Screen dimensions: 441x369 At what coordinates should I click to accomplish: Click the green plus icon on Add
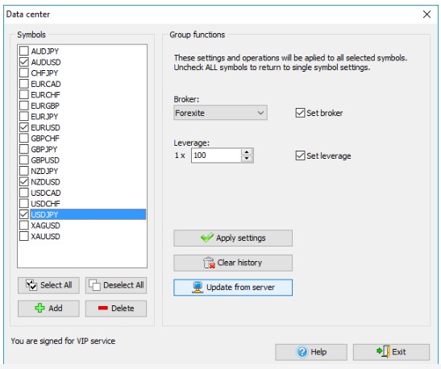coord(40,308)
